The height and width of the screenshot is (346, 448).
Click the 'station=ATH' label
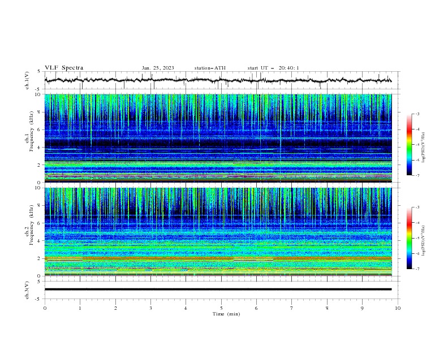[210, 68]
